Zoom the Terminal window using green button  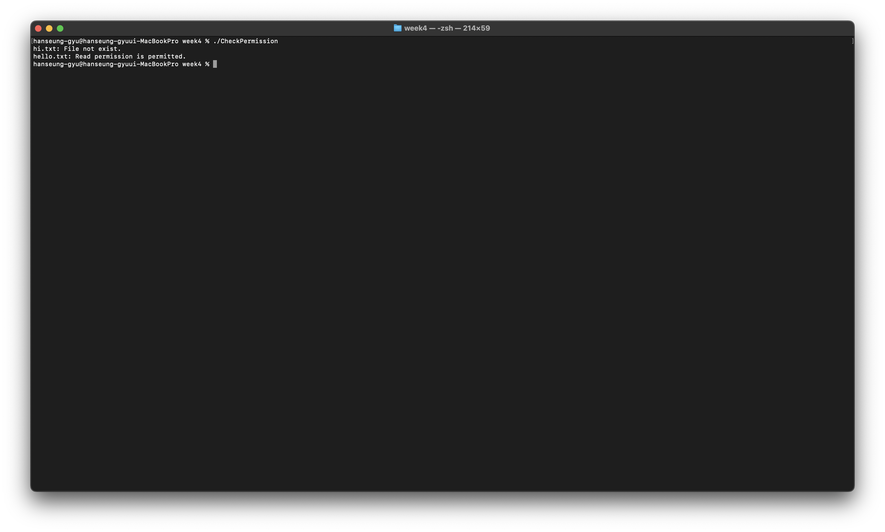click(x=60, y=28)
